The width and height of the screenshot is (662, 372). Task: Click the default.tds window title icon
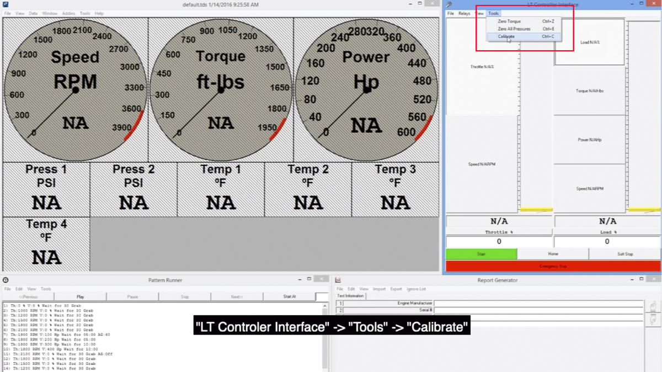coord(6,4)
